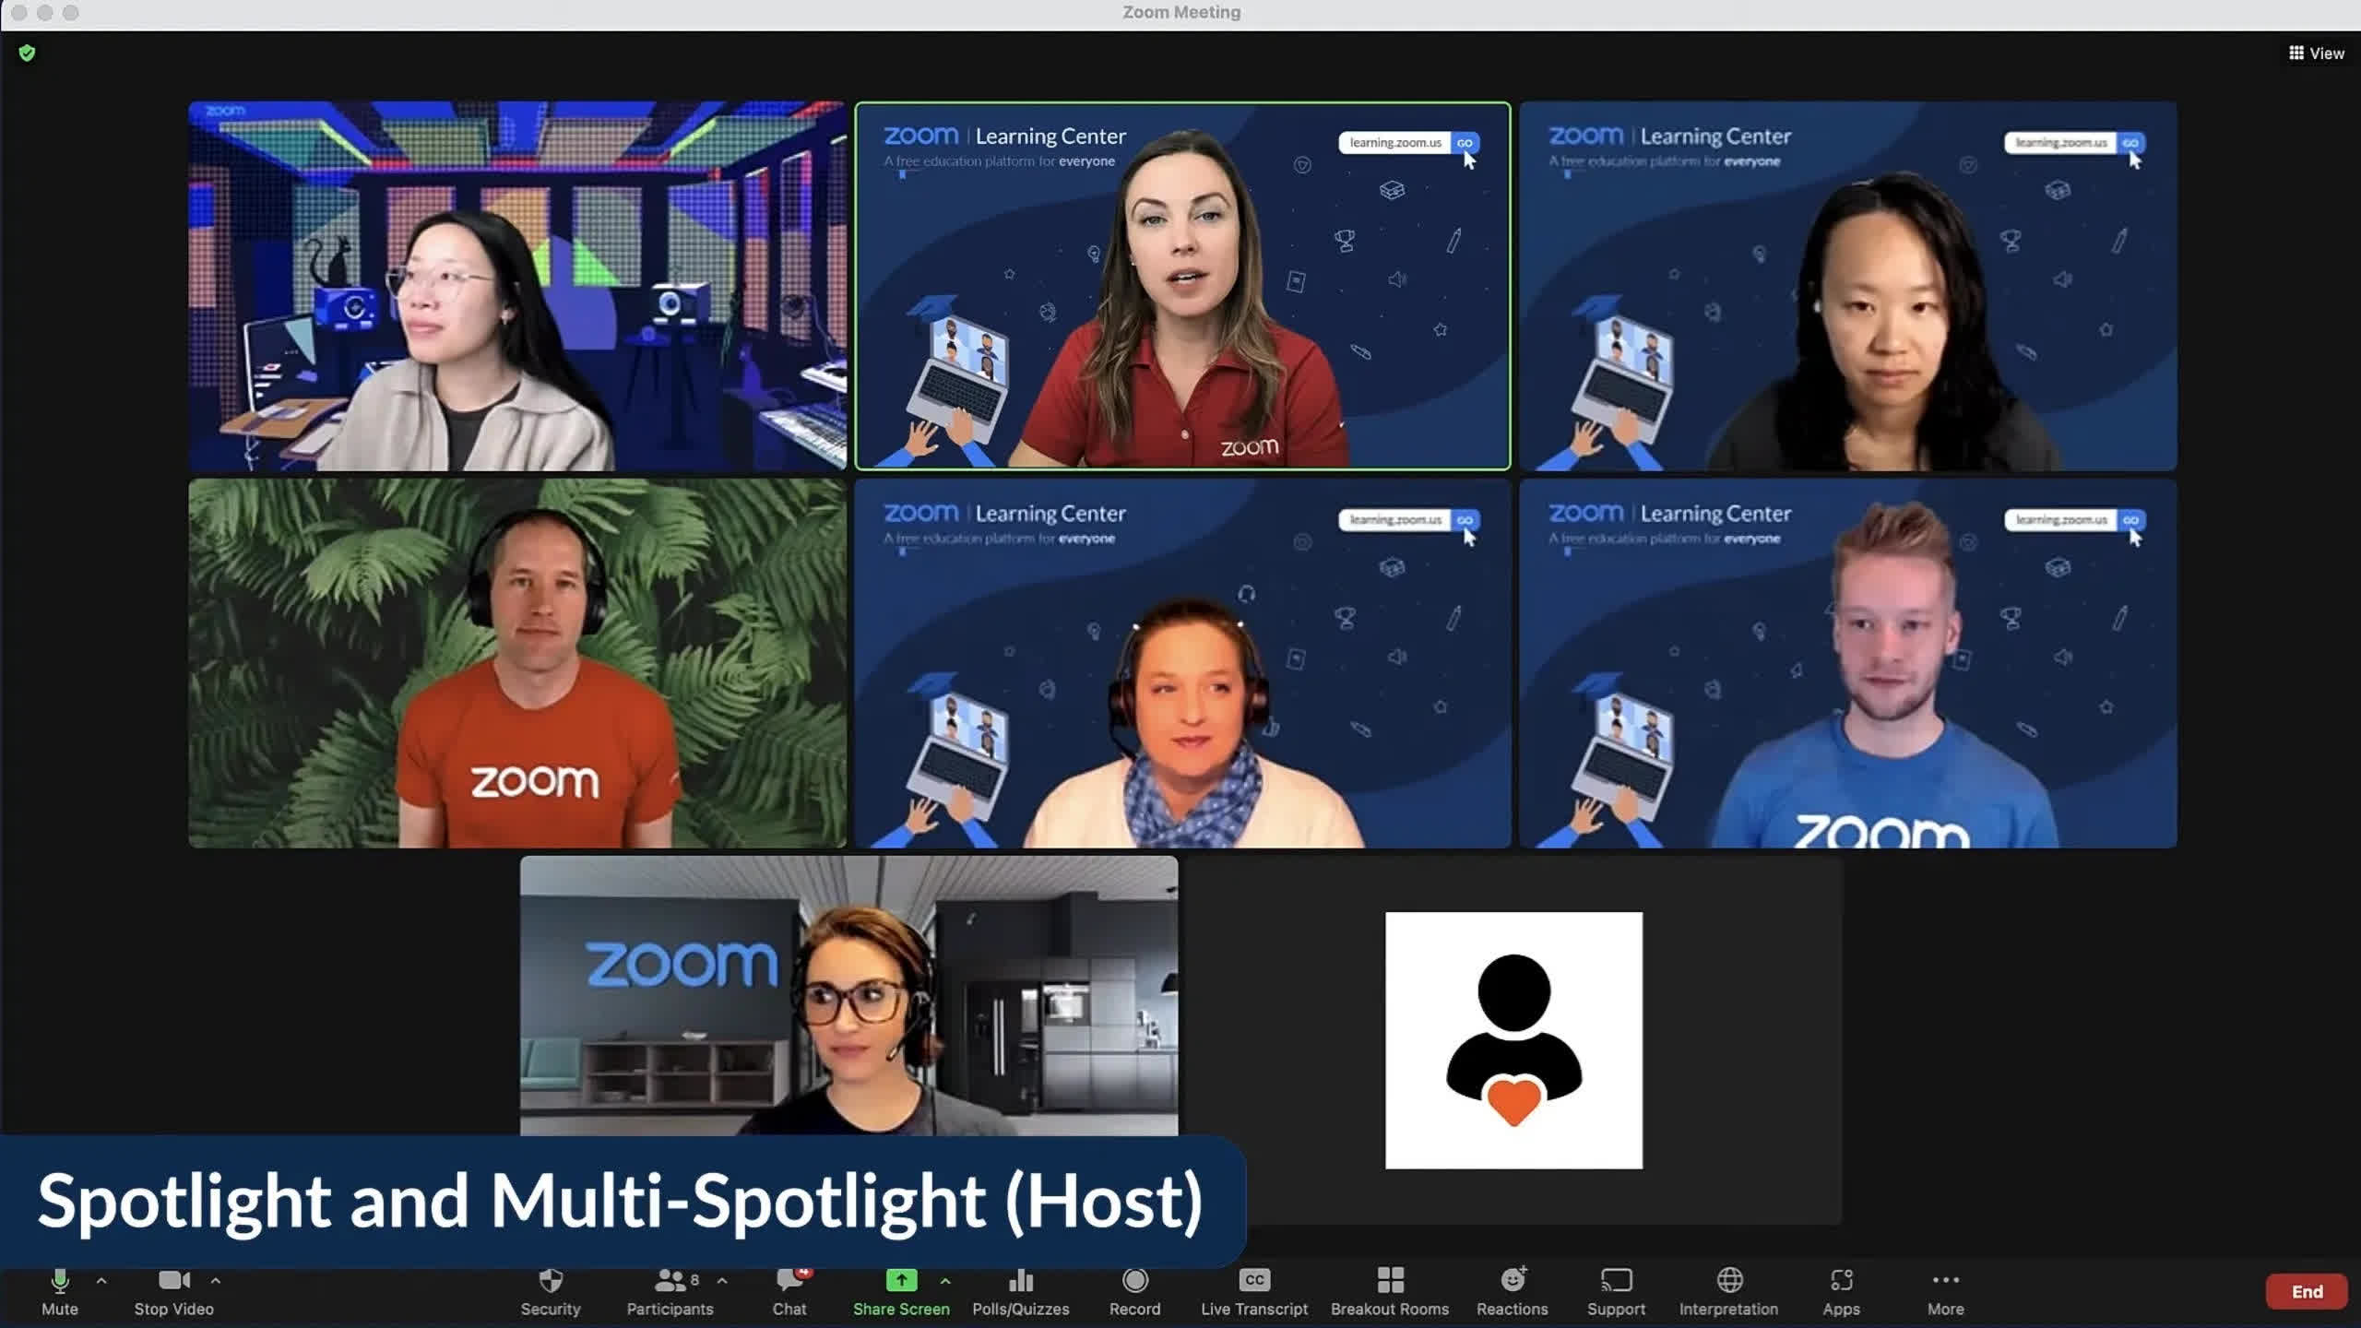Open the Chat panel

(x=789, y=1291)
